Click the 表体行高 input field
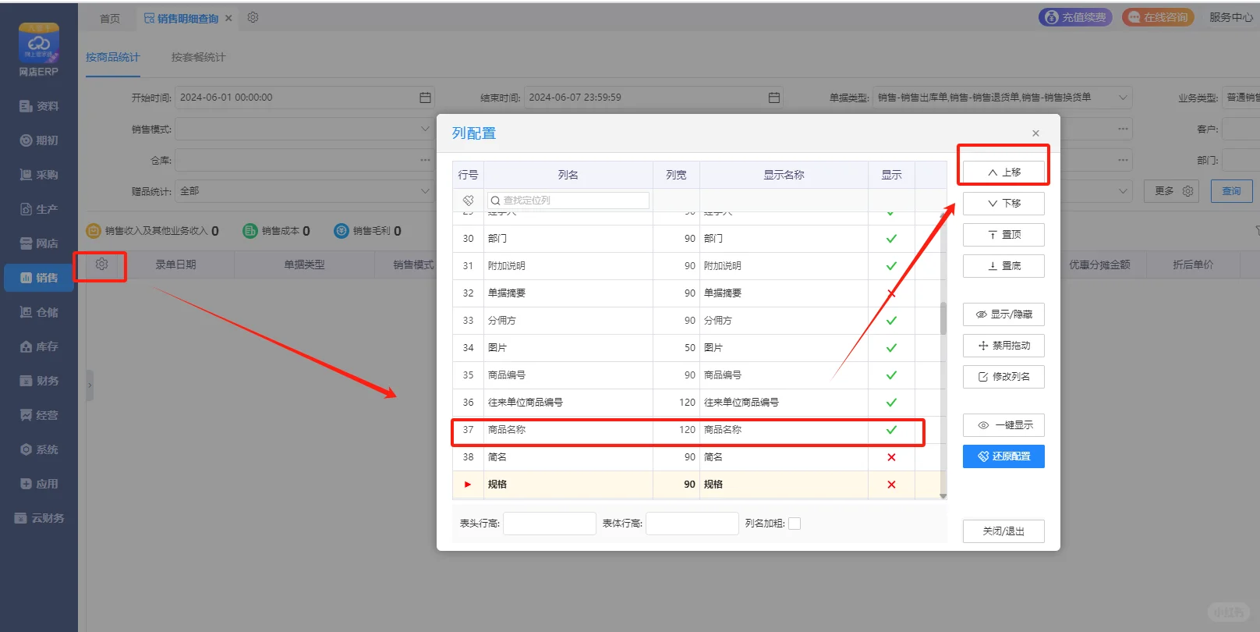This screenshot has width=1260, height=632. point(692,524)
